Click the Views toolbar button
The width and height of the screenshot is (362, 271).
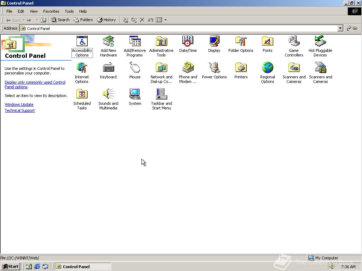coord(159,20)
